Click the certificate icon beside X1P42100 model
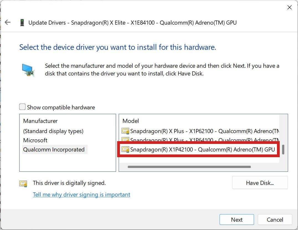 [x=125, y=149]
